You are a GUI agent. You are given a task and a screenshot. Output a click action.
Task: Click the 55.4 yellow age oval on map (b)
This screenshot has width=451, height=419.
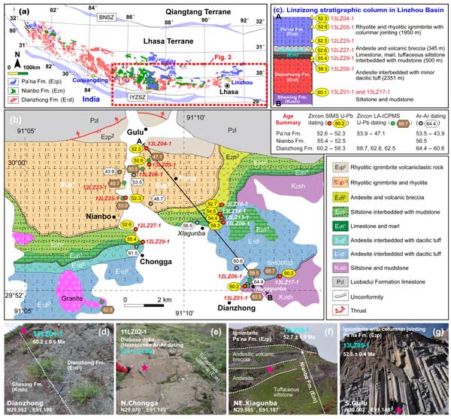click(131, 239)
